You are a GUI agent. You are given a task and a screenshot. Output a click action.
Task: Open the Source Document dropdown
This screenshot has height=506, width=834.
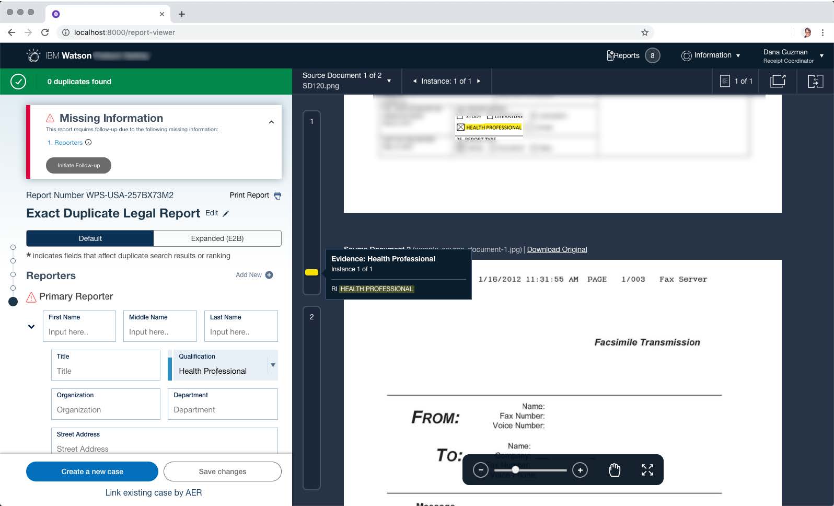[389, 81]
